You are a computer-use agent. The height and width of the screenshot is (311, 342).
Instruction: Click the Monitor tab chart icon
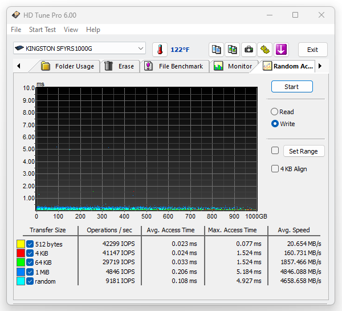(x=218, y=66)
